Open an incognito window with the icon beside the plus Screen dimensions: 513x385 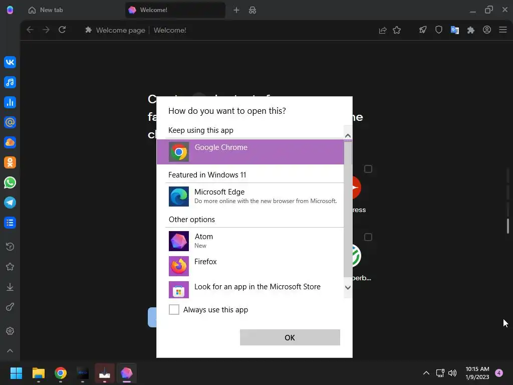252,10
